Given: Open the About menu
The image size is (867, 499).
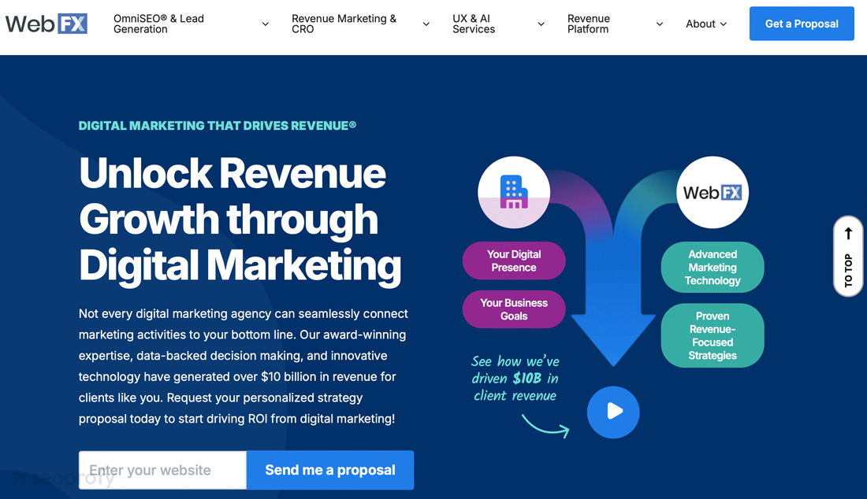Looking at the screenshot, I should tap(705, 24).
